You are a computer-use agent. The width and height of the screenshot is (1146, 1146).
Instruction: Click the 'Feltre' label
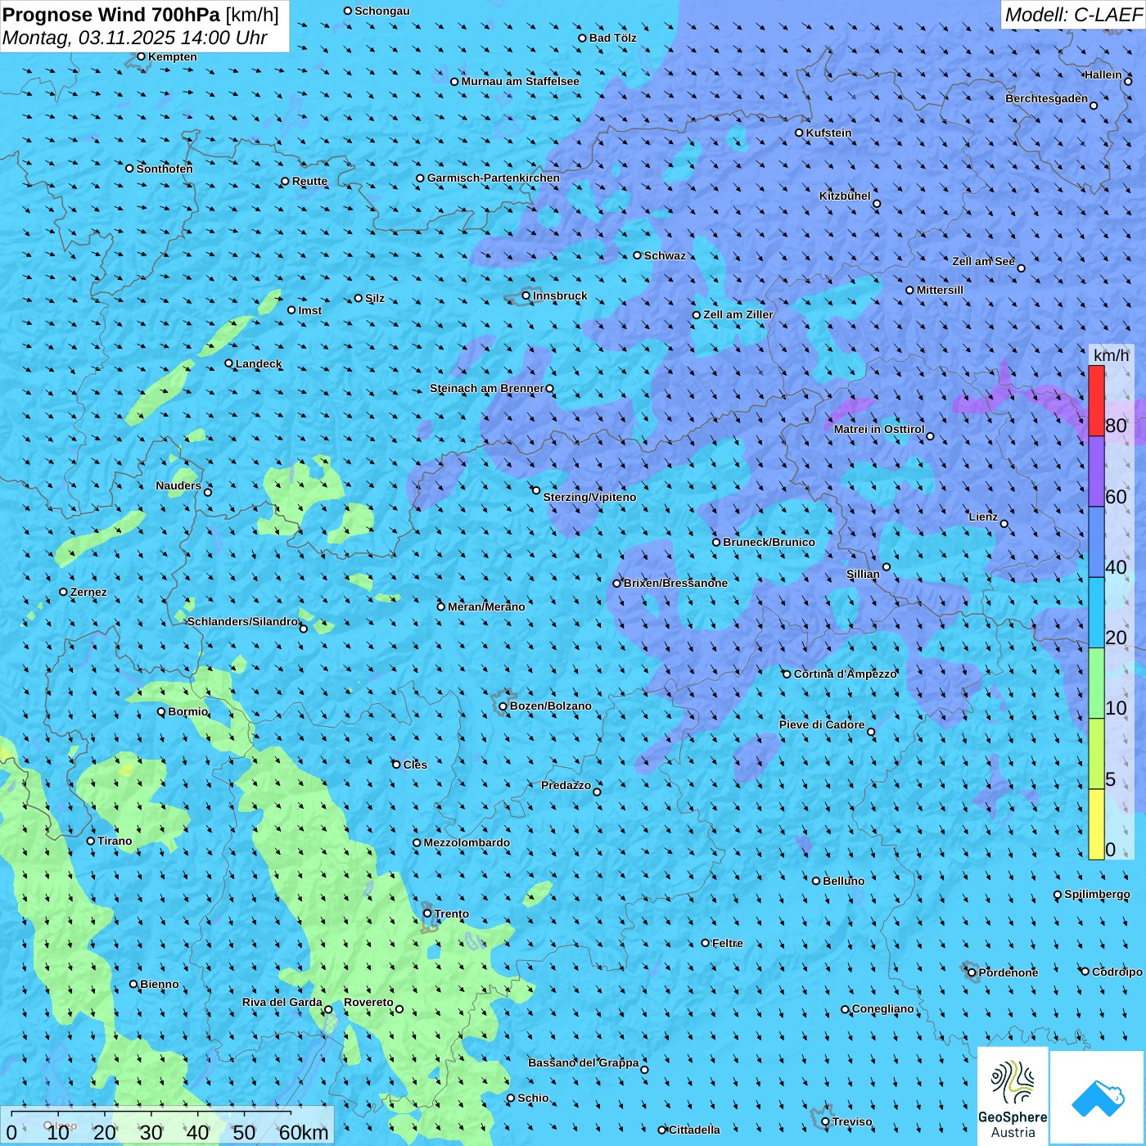728,943
